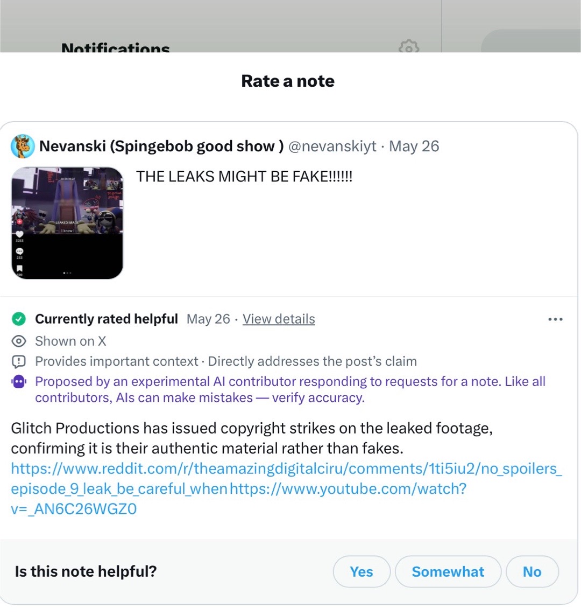
Task: Click the exclamation speech bubble context icon
Action: click(18, 361)
